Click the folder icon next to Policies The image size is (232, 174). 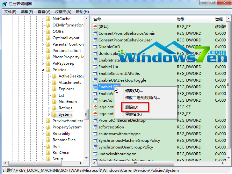(48, 70)
